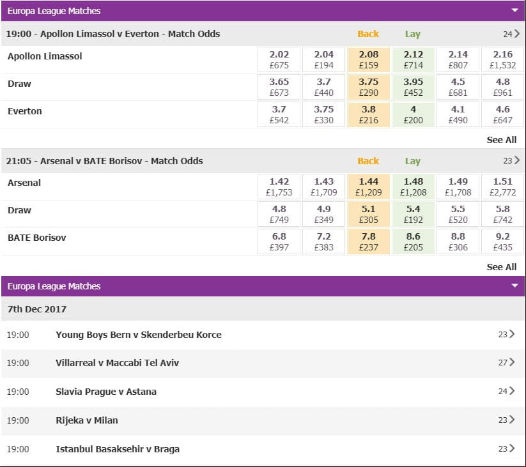The image size is (526, 467).
Task: Select BATE Borisov back price 7.2
Action: 324,241
